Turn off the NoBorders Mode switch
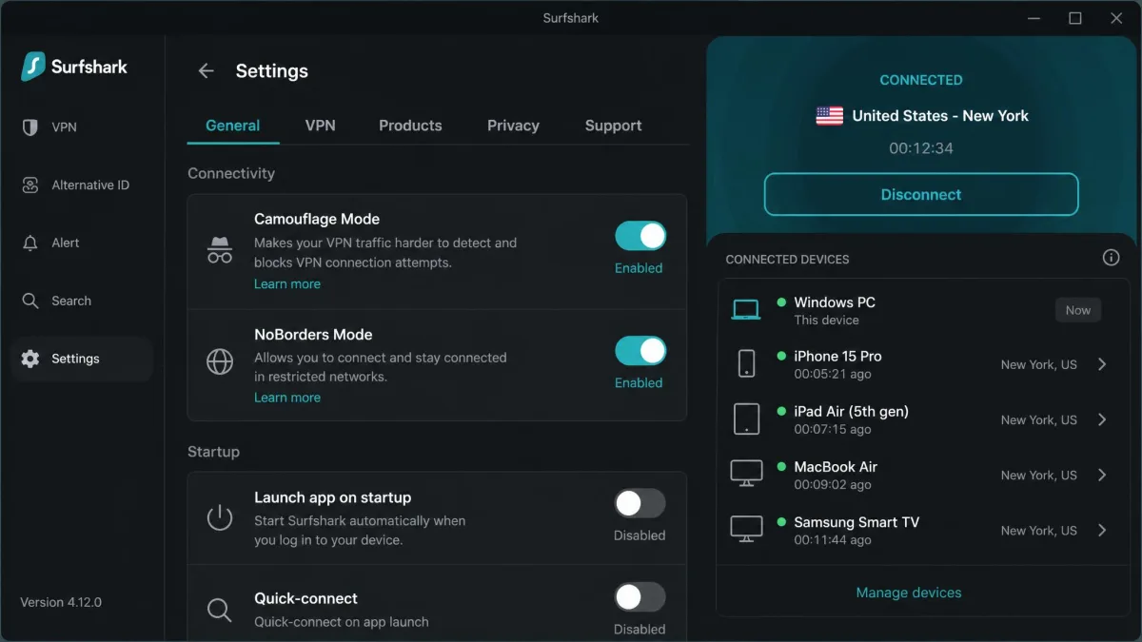Screen dimensions: 1142x642 [640, 351]
